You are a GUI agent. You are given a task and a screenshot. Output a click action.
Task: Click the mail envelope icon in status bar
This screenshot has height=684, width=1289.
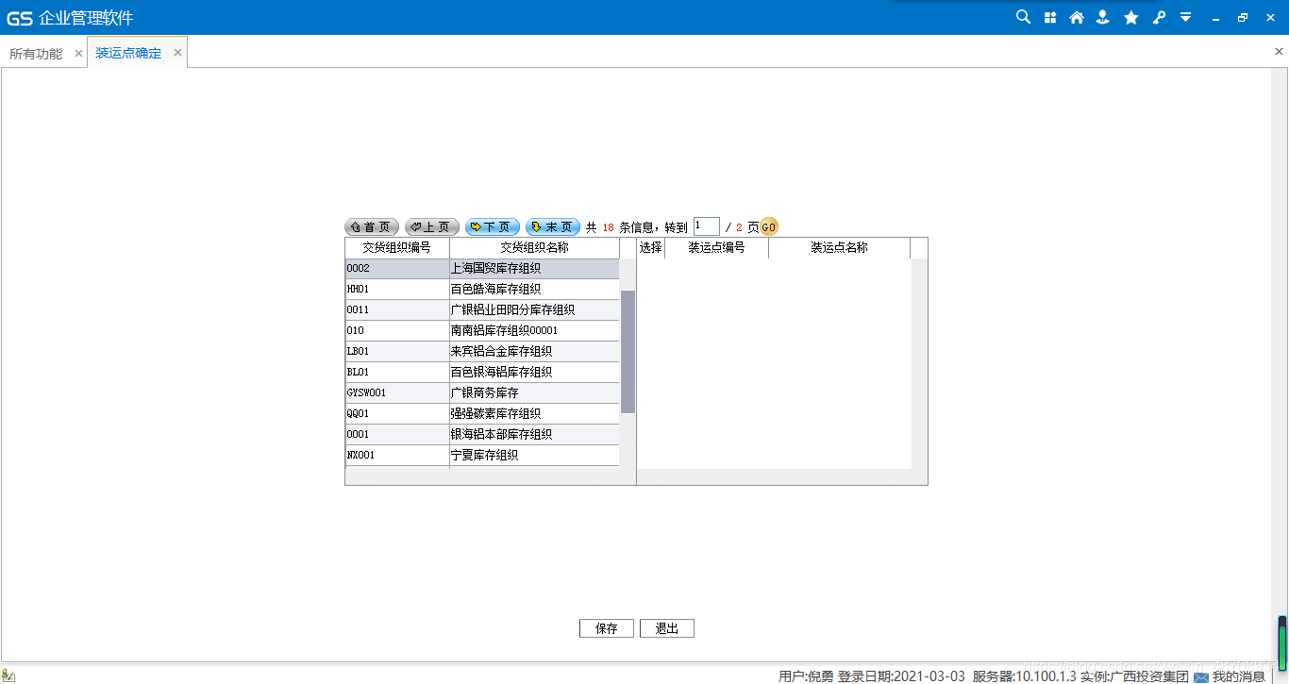(1201, 677)
